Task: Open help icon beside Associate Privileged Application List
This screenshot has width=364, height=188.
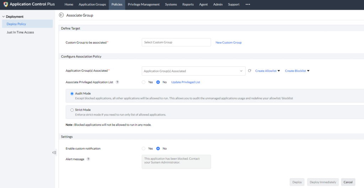Action: click(117, 82)
